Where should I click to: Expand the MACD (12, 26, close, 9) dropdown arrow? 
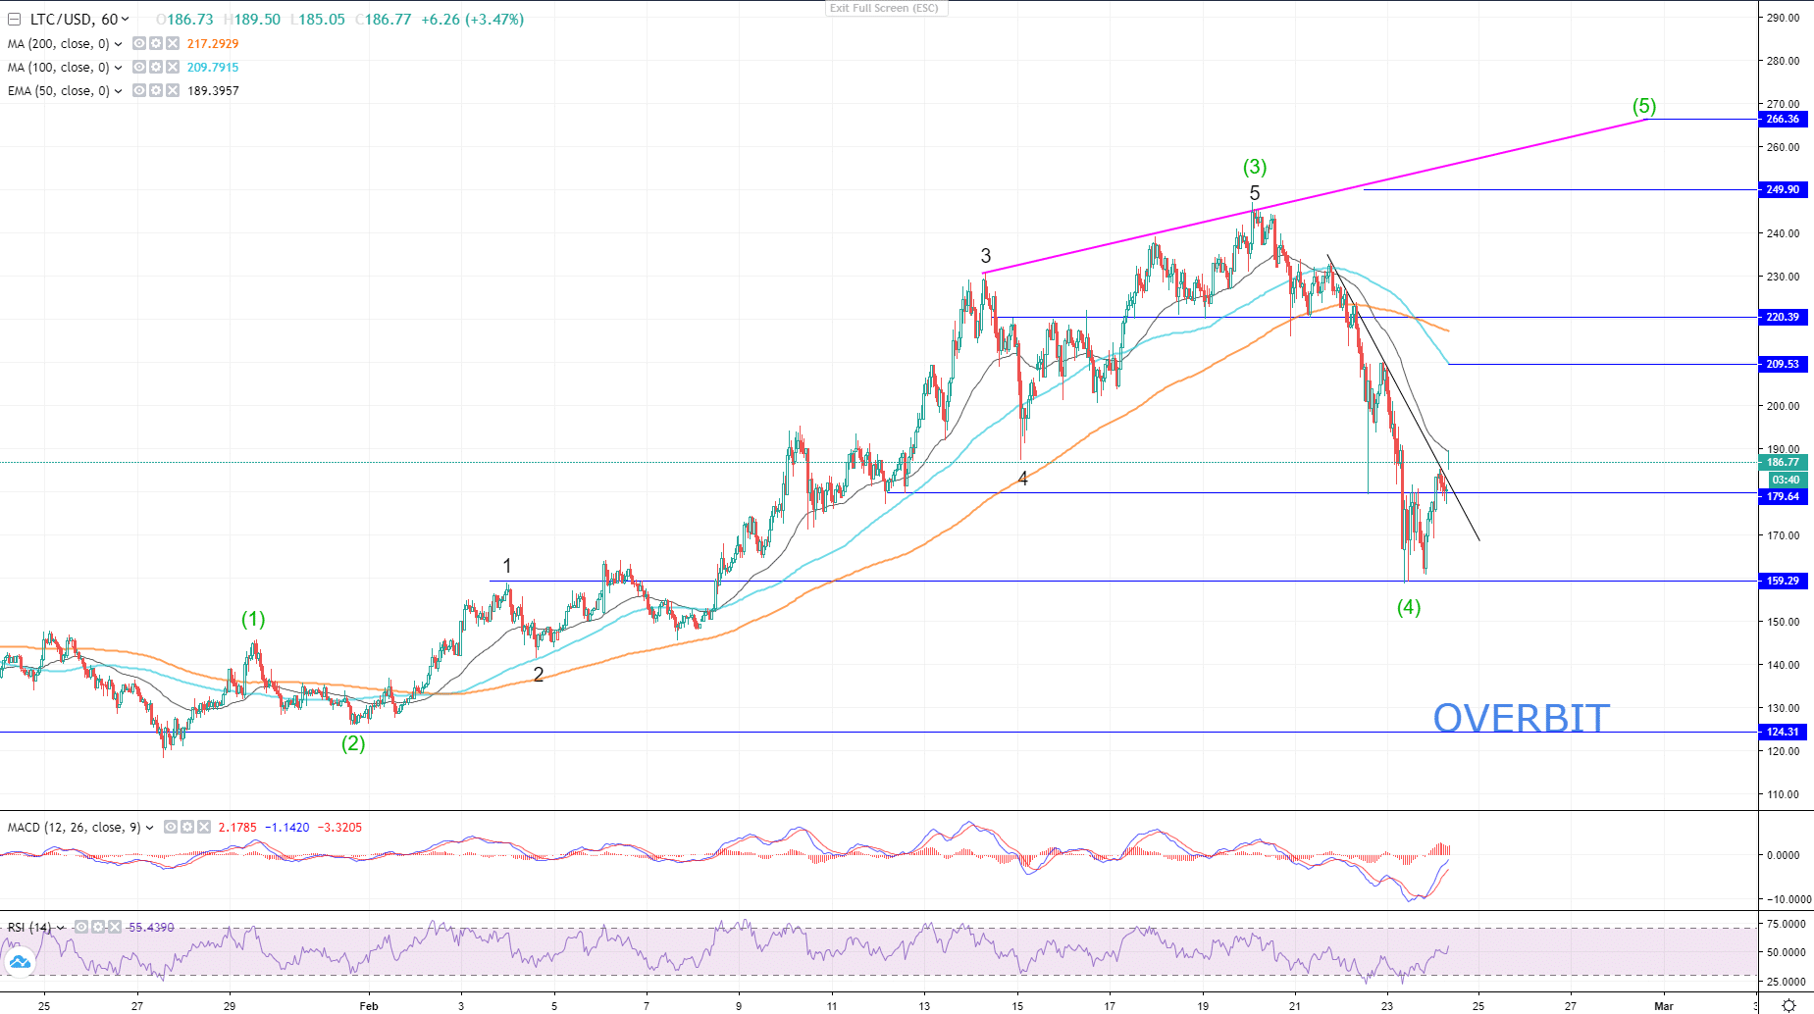tap(149, 828)
